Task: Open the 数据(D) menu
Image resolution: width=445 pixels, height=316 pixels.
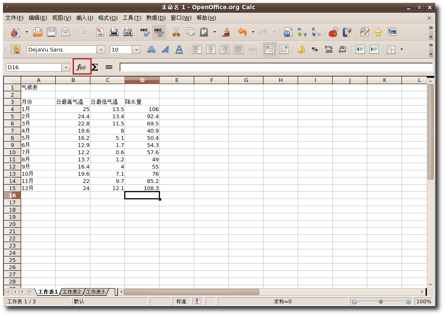Action: (x=156, y=18)
